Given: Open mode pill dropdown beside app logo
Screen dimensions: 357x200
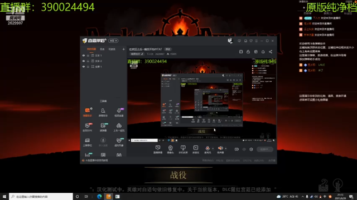Looking at the screenshot, I should click(x=113, y=41).
